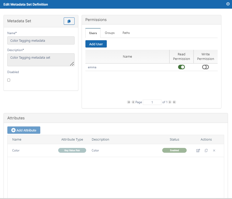Enable Write Permission for emma
The image size is (232, 199).
(x=206, y=67)
